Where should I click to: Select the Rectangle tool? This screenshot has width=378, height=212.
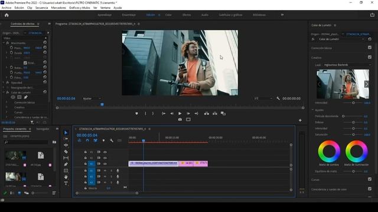click(66, 171)
